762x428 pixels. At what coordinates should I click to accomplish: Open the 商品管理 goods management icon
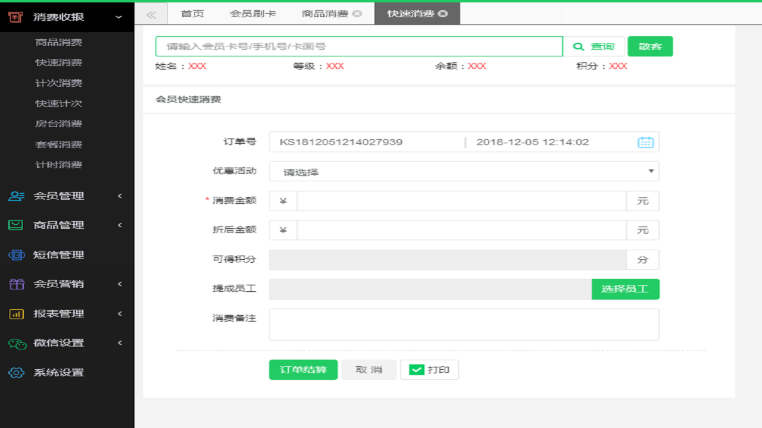pos(17,225)
